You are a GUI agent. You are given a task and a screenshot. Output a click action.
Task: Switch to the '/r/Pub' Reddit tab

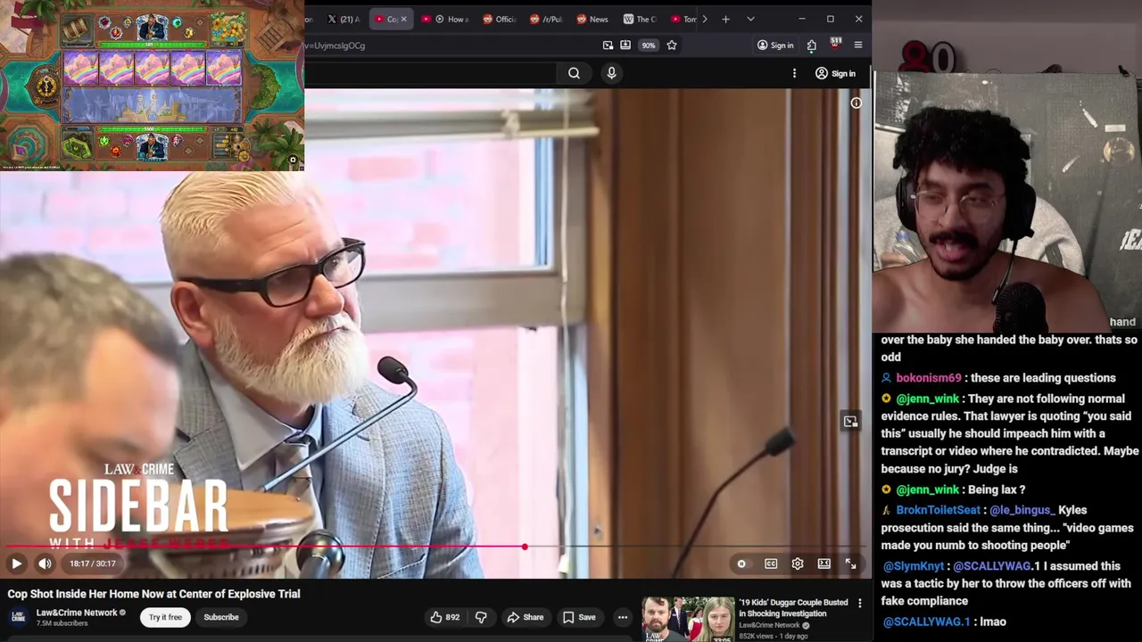click(546, 19)
